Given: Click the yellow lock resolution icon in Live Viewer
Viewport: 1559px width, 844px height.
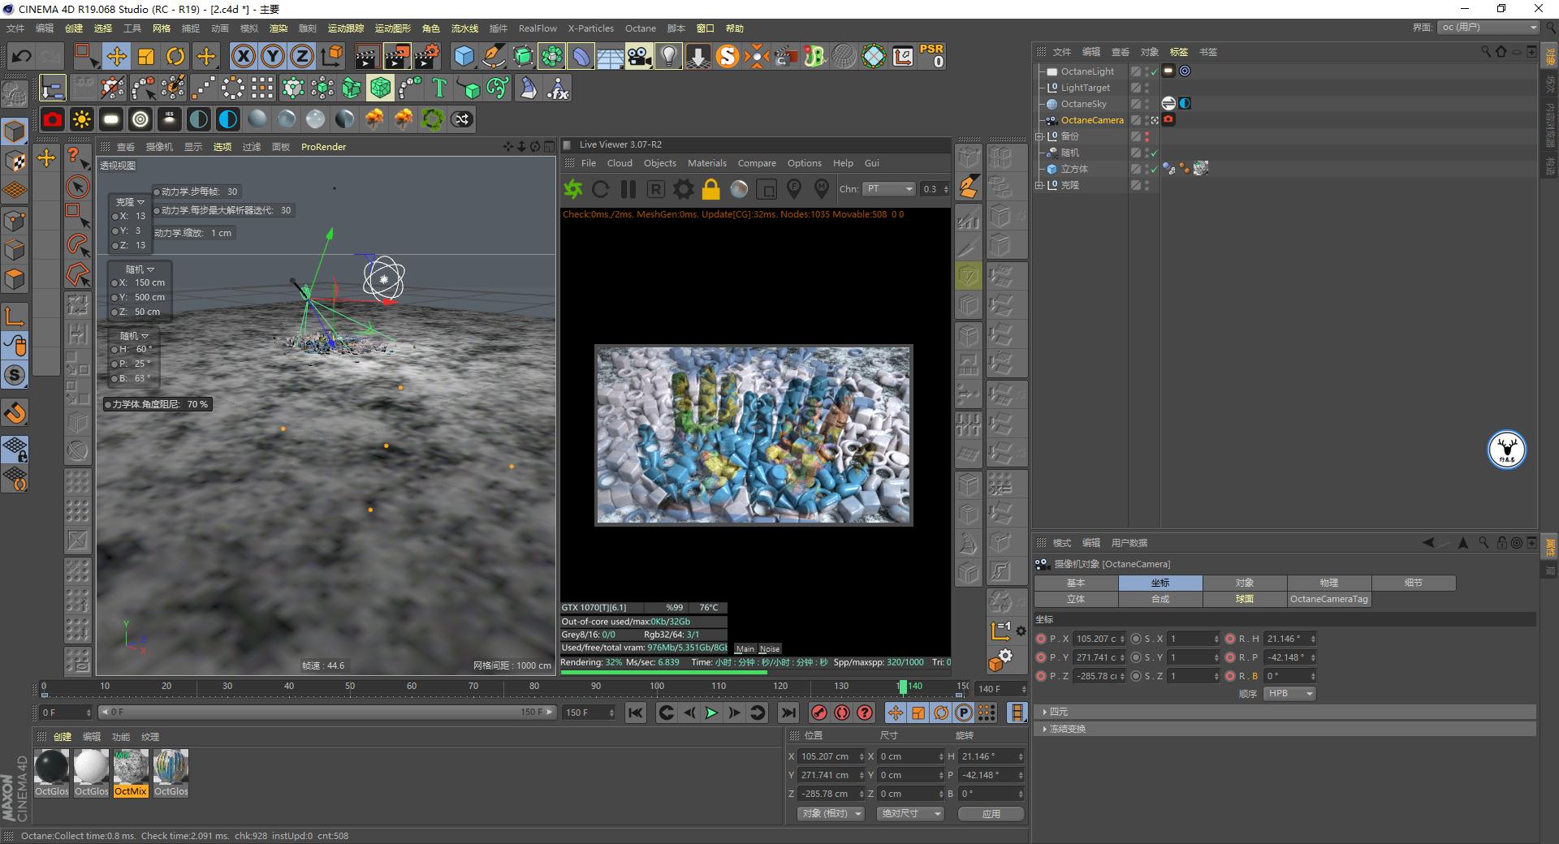Looking at the screenshot, I should tap(710, 188).
